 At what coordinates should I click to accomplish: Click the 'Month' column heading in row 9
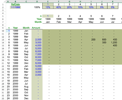coord(26,28)
